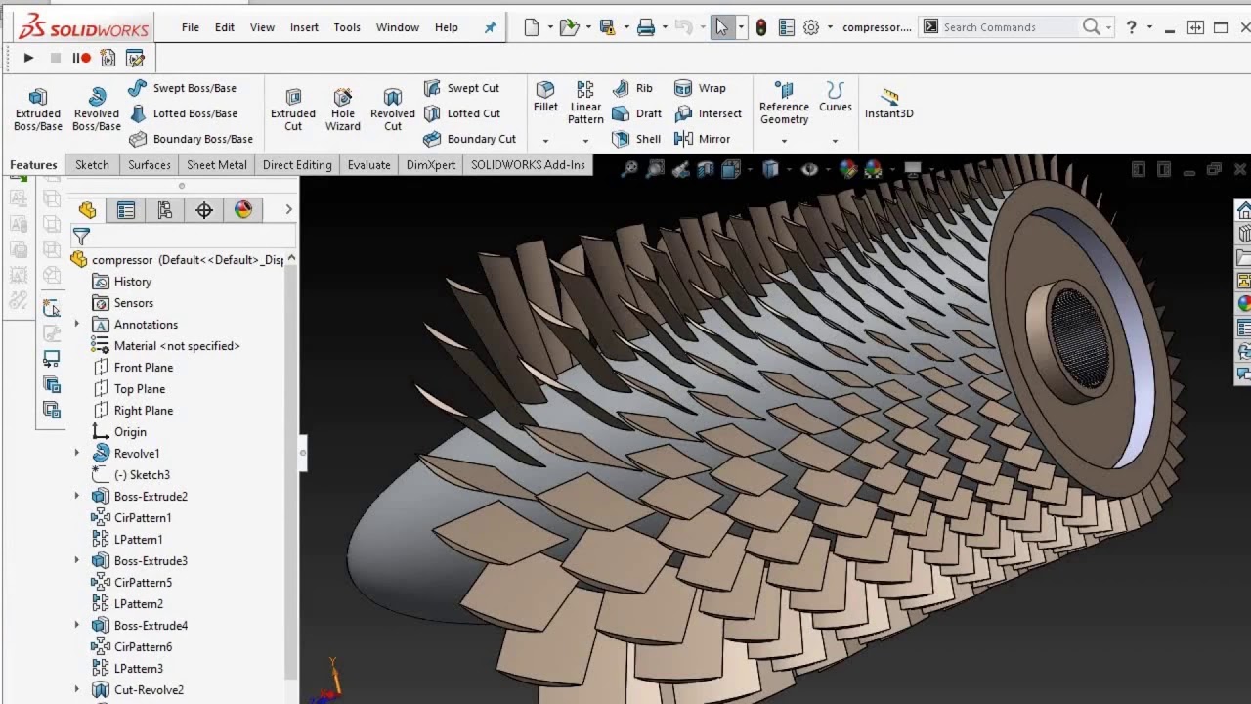1251x704 pixels.
Task: Switch to the SOLIDWORKS Add-Ins tab
Action: click(528, 165)
